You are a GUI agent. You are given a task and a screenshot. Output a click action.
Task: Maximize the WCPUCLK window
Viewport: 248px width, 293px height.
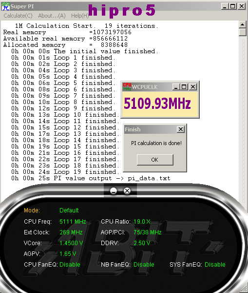(x=184, y=87)
